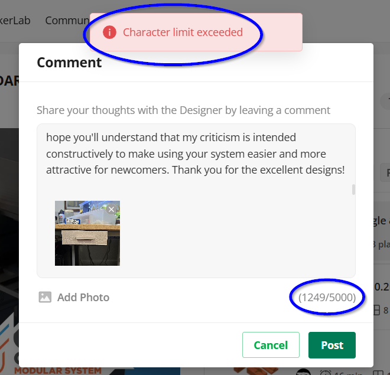Click the clock icon beside 16 min

pos(326,372)
